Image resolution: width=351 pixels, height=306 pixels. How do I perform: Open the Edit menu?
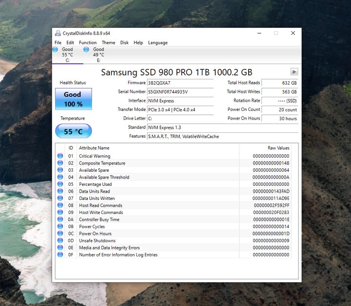pyautogui.click(x=70, y=43)
